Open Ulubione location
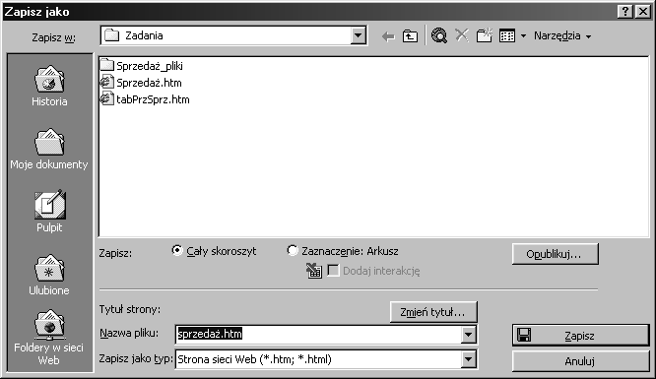The image size is (656, 379). [x=49, y=275]
